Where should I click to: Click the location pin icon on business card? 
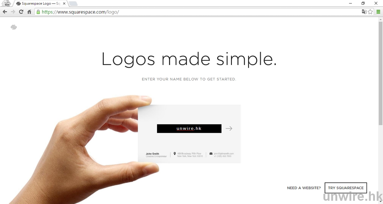point(175,154)
